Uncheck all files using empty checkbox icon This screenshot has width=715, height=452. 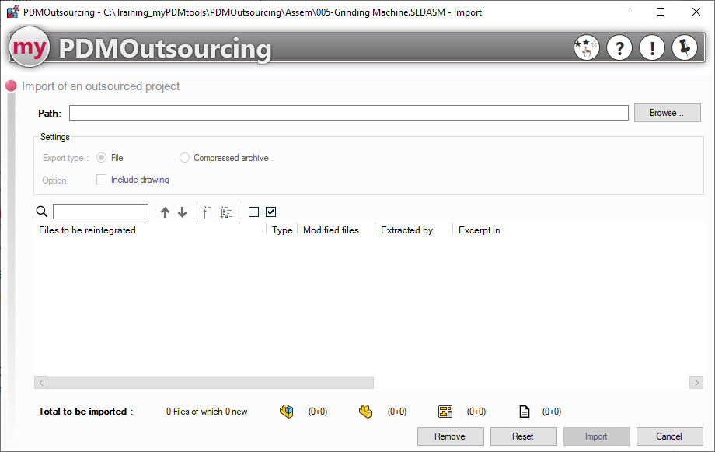point(253,212)
